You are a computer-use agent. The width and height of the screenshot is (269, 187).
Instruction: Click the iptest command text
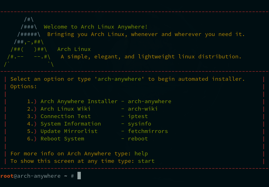click(x=138, y=117)
